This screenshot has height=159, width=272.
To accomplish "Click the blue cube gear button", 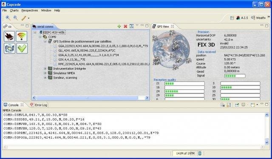I will pos(9,48).
